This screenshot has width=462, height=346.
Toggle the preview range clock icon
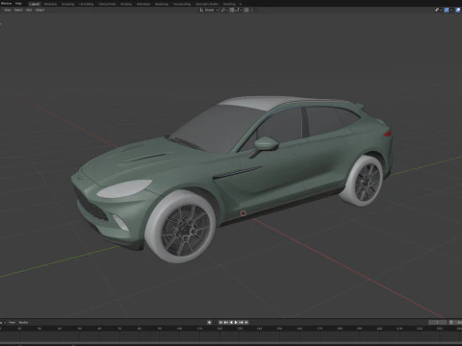coord(451,322)
